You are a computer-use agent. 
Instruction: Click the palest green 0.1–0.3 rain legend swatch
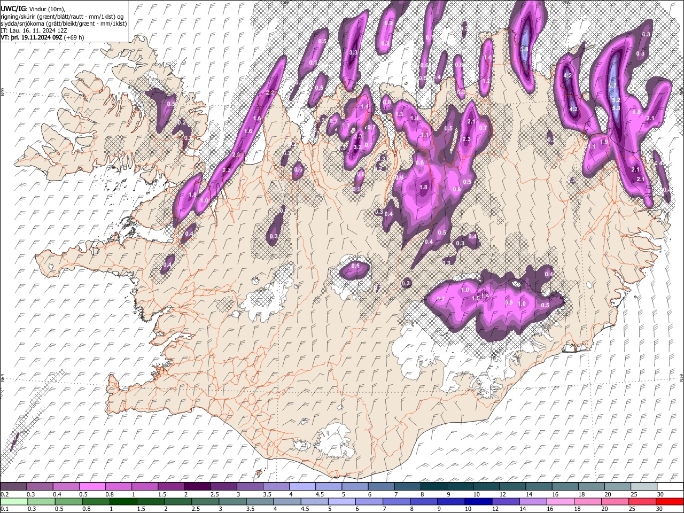coord(14,502)
